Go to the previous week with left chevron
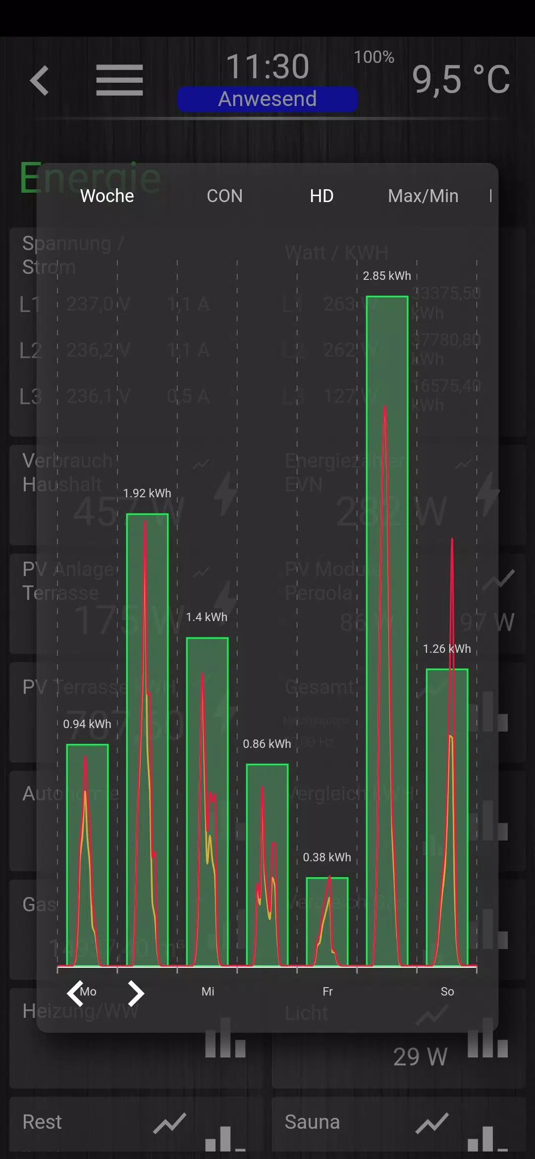Image resolution: width=535 pixels, height=1159 pixels. (x=75, y=993)
